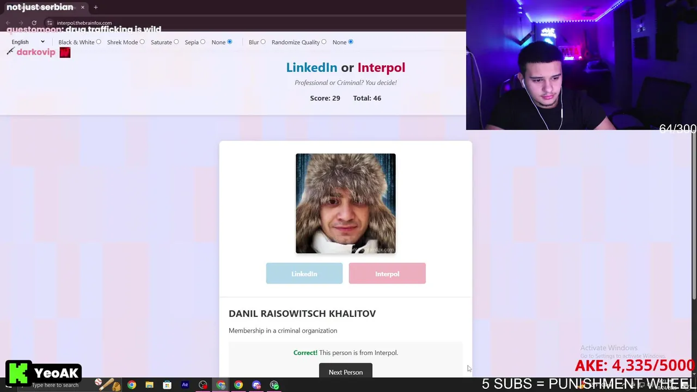The image size is (697, 392).
Task: Reload the page with the refresh icon
Action: 34,23
